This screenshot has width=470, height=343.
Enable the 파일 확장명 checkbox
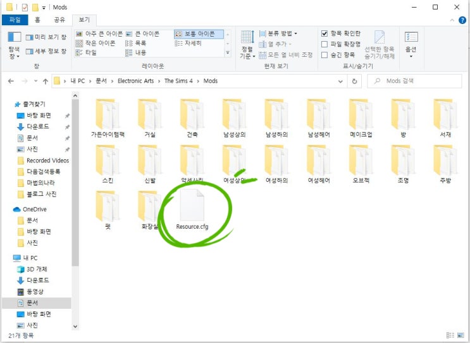325,44
